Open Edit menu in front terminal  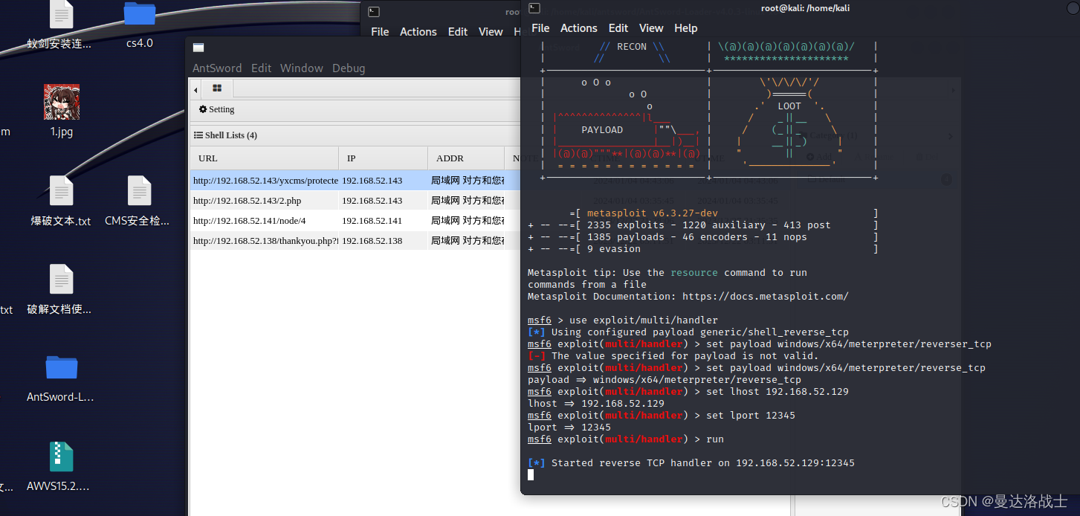(618, 28)
